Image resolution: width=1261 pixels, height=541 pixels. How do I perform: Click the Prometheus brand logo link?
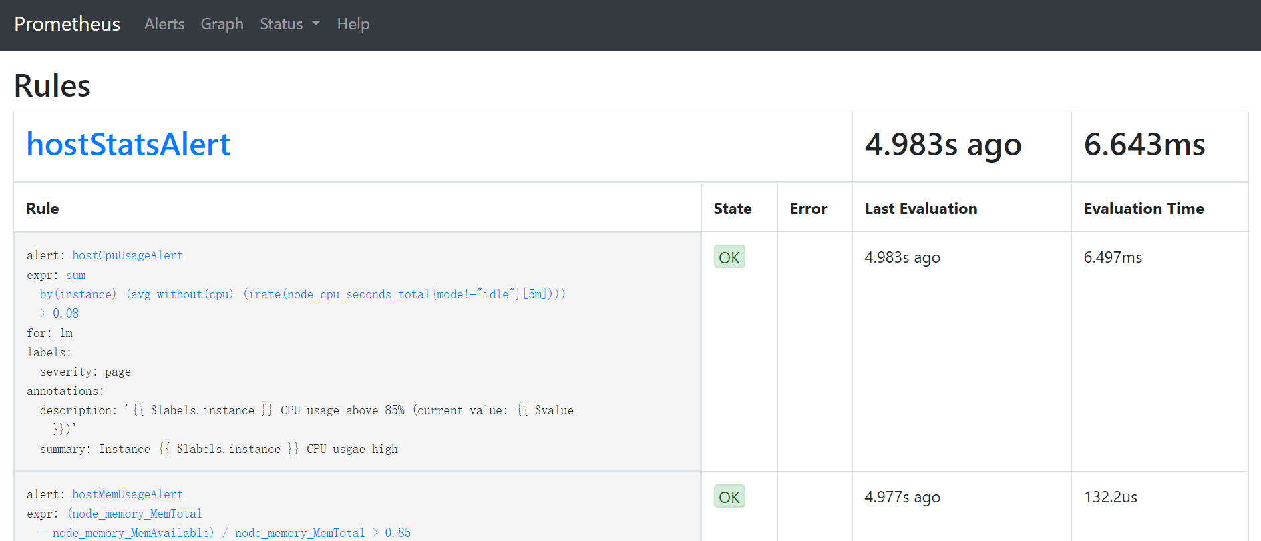pyautogui.click(x=67, y=24)
